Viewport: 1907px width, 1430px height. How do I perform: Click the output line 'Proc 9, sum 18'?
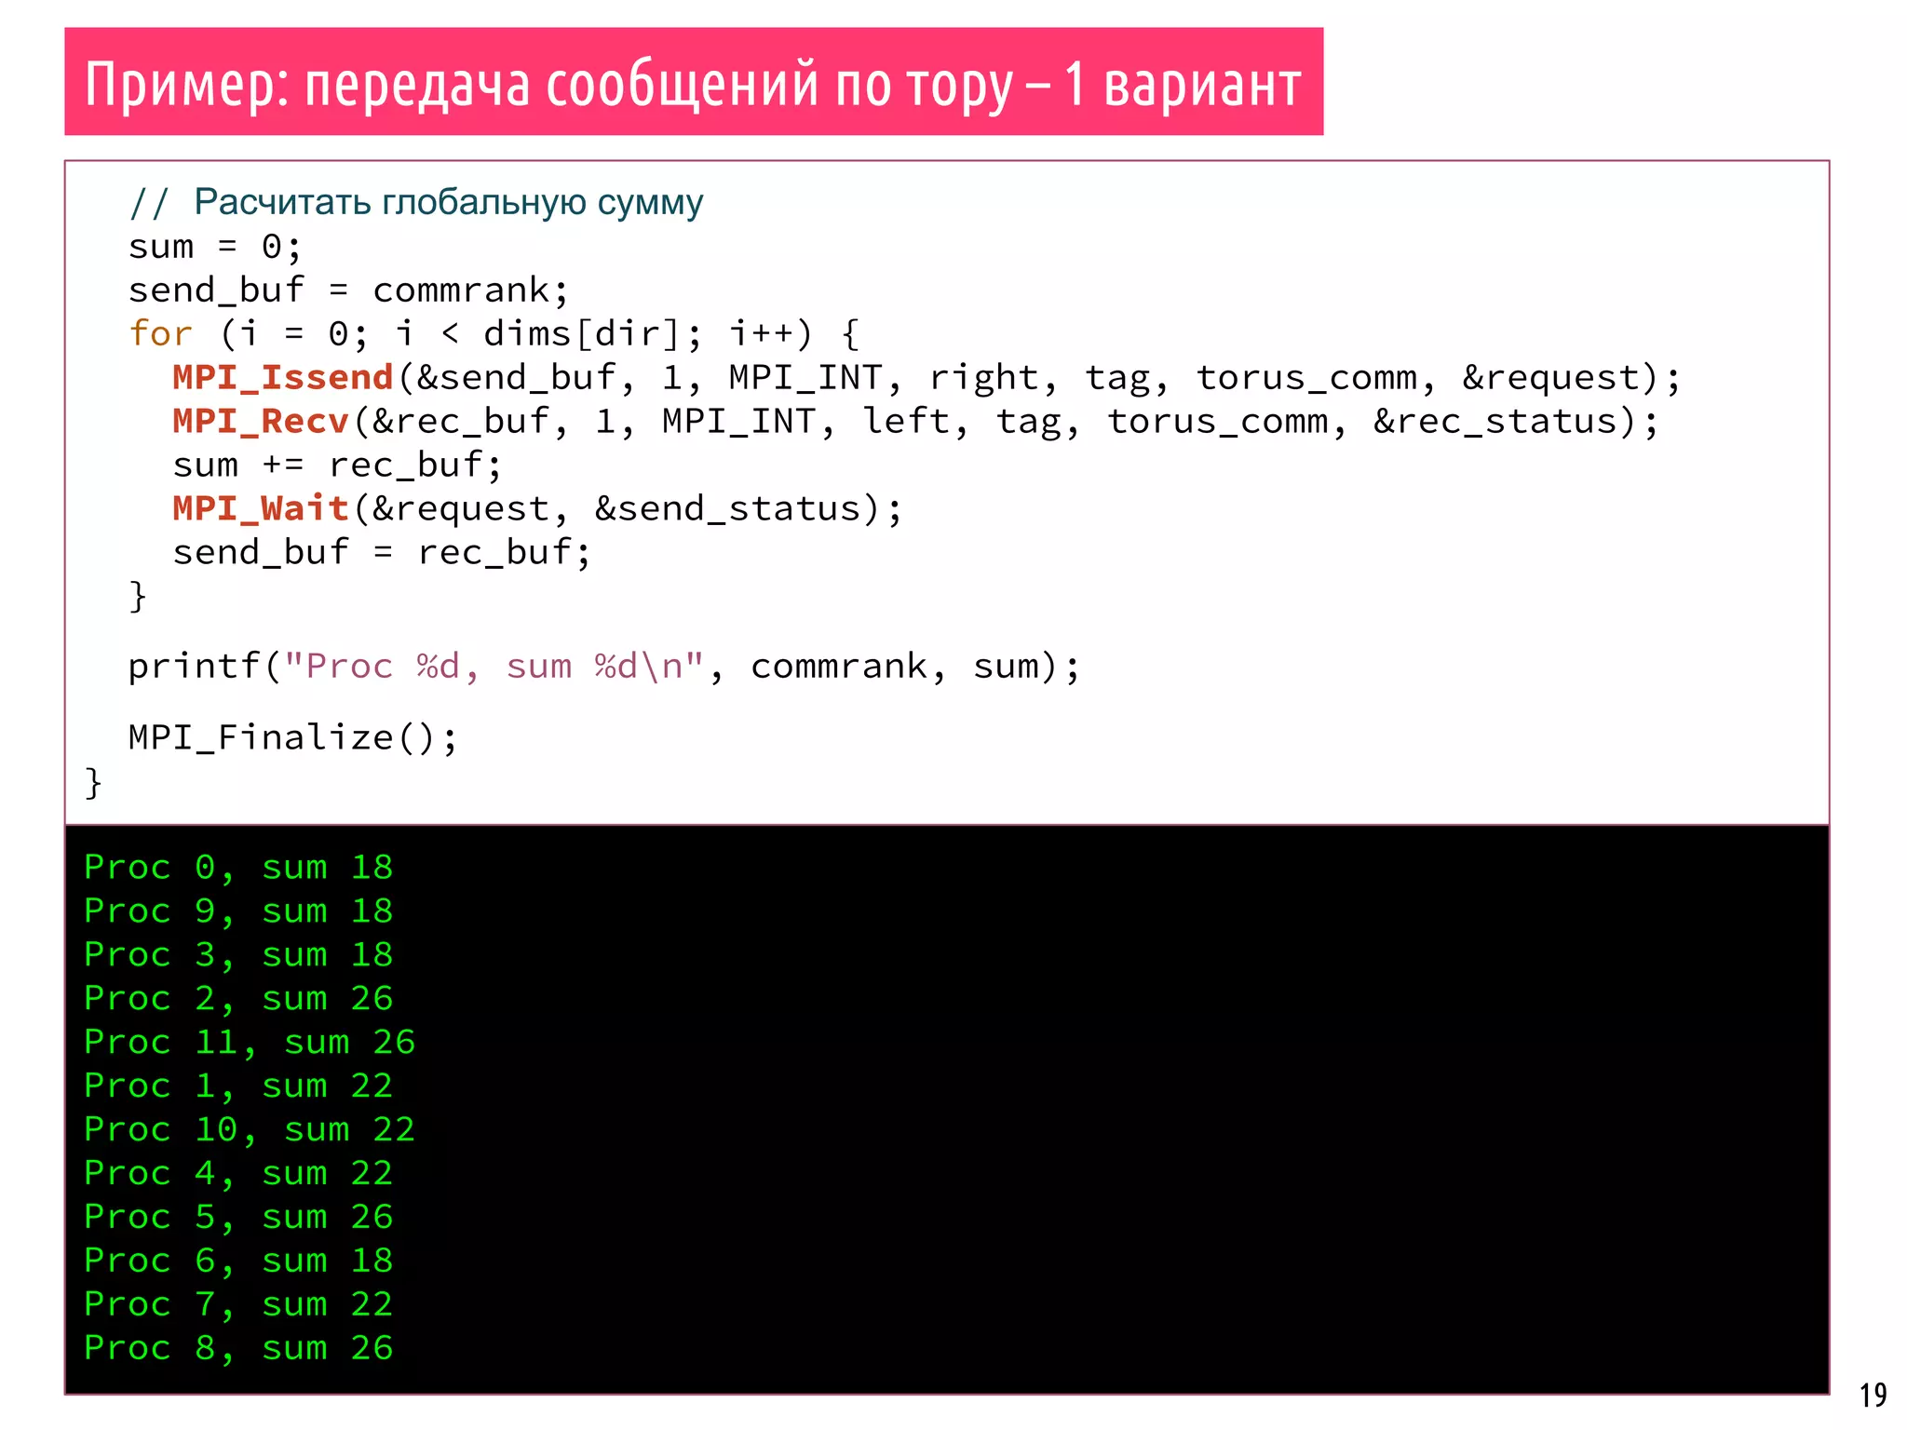click(x=238, y=911)
